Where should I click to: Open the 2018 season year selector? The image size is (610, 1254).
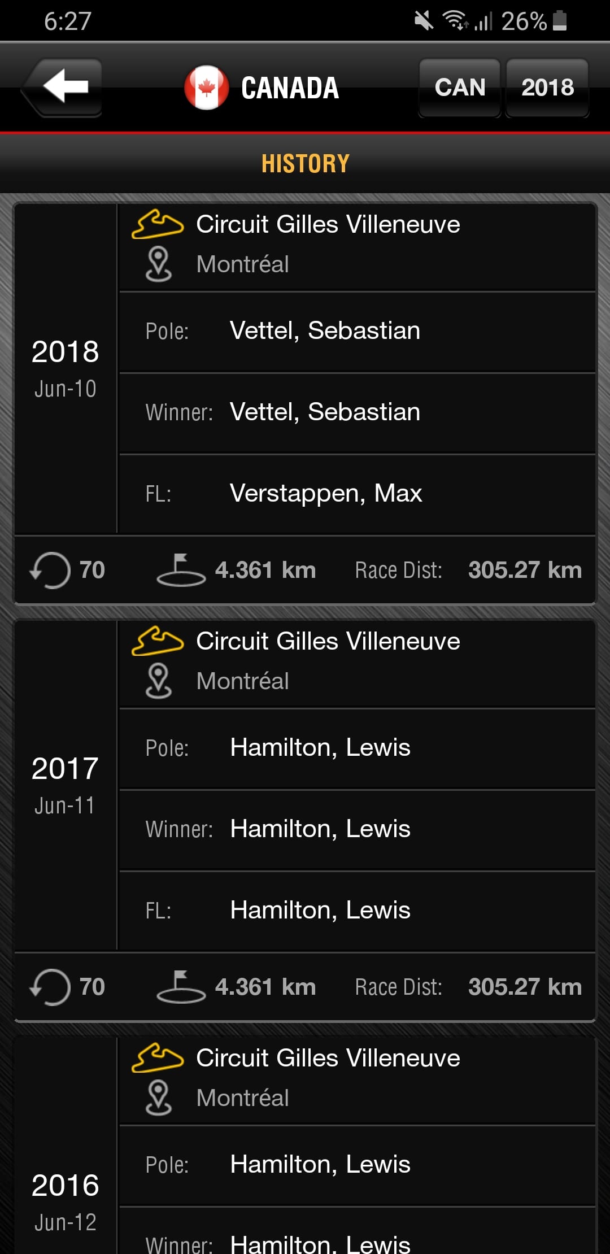547,88
